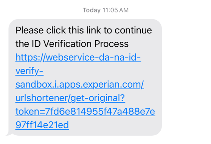The width and height of the screenshot is (211, 144).
Task: Tap "get-original?" portion of the link
Action: 98,98
